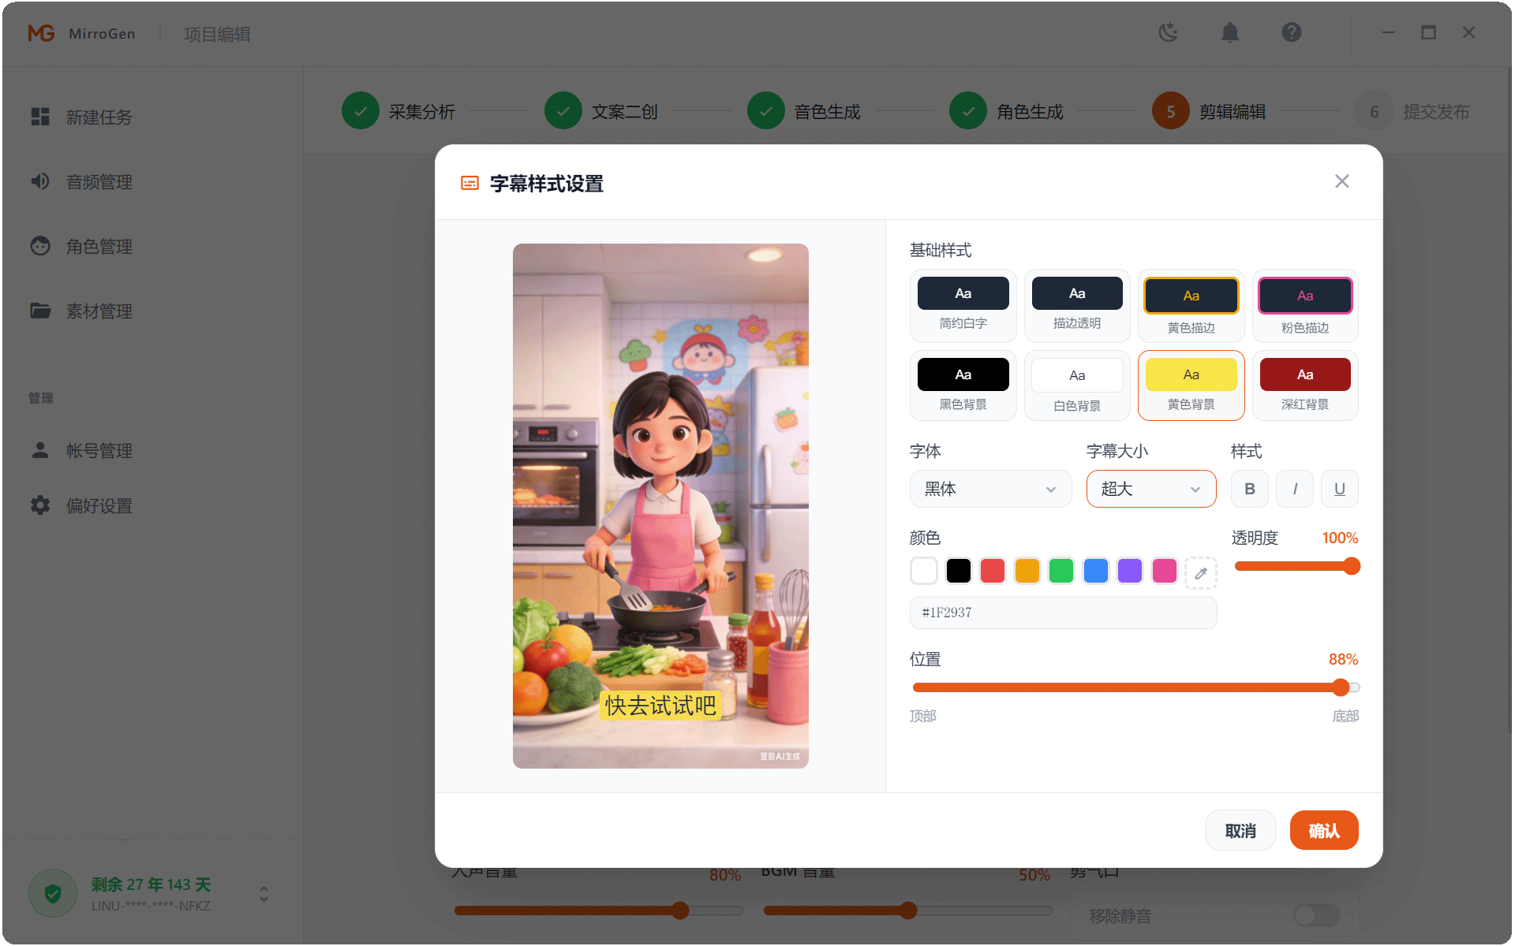The height and width of the screenshot is (946, 1515).
Task: Open 素材管理 in the sidebar
Action: [x=99, y=311]
